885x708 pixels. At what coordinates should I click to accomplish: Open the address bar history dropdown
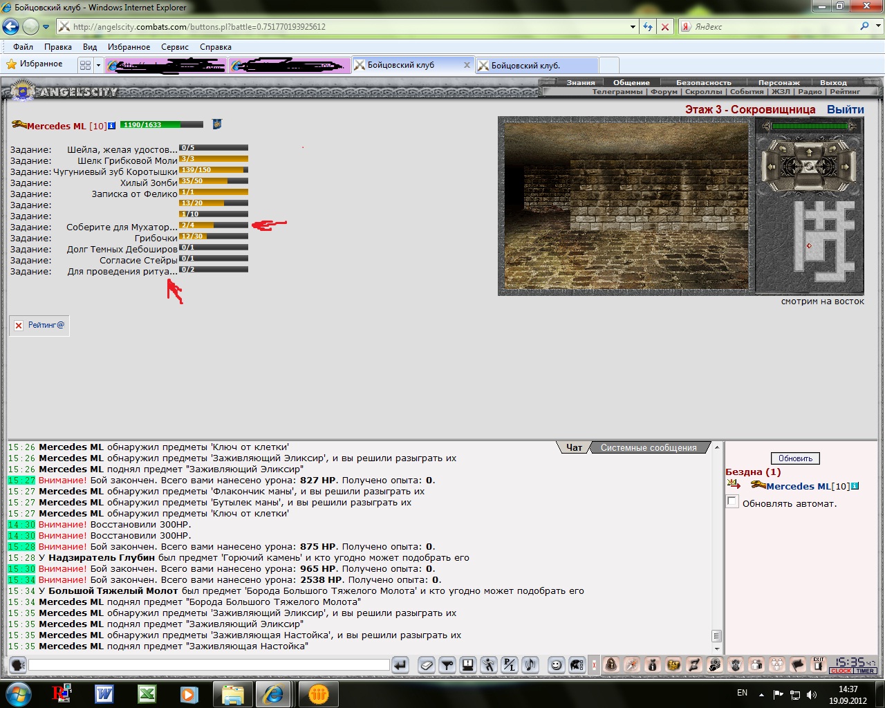point(633,27)
